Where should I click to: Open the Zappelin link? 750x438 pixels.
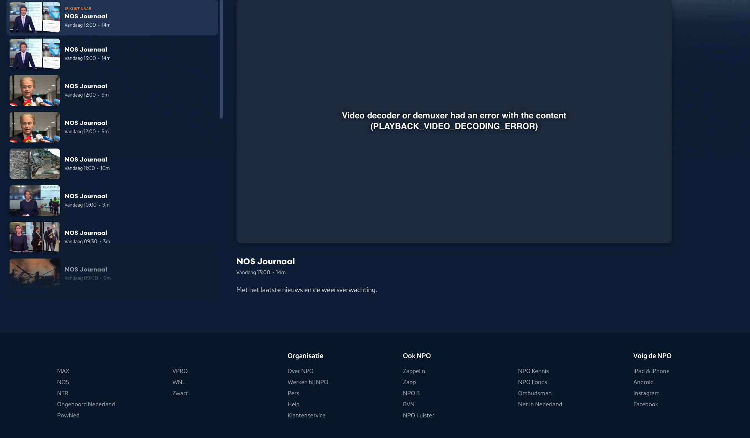click(x=414, y=371)
